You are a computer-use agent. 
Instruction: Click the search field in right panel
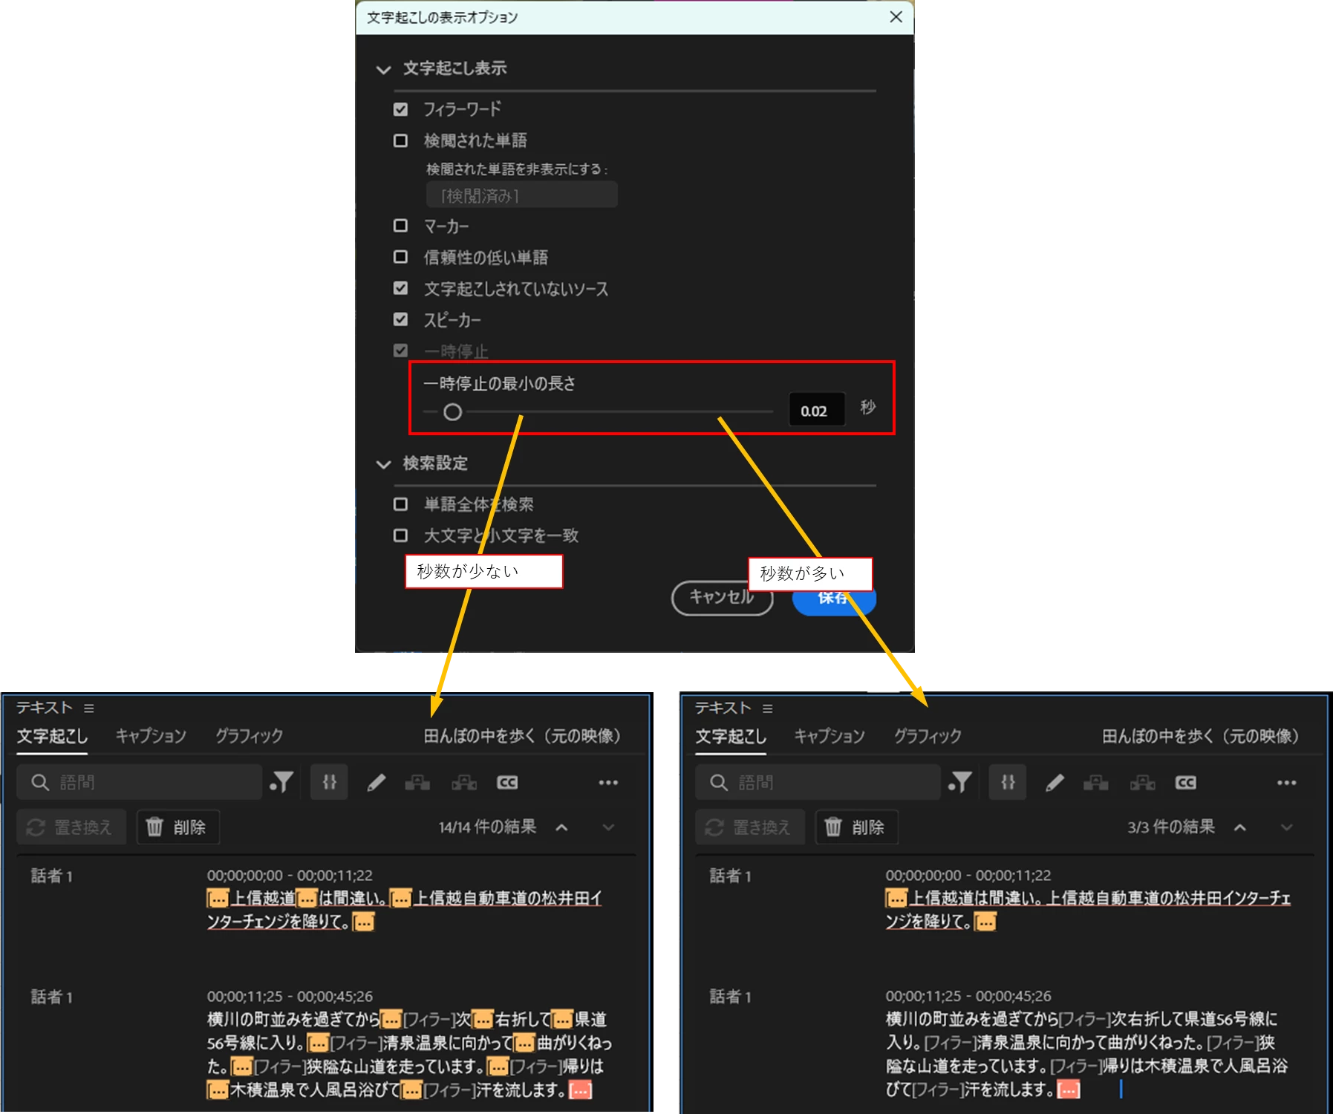(x=818, y=782)
